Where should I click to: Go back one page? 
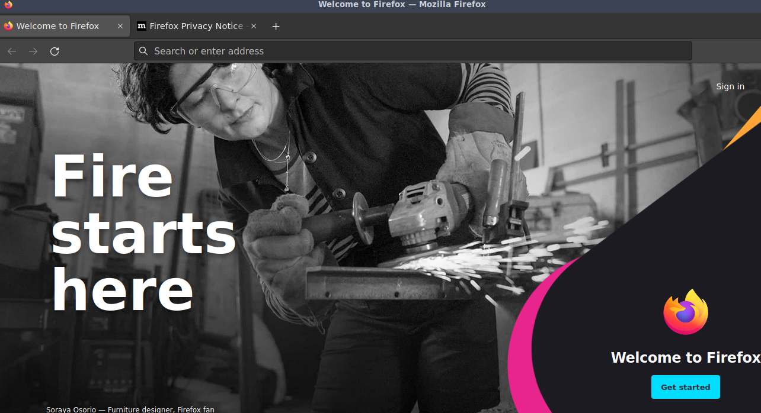pos(12,51)
